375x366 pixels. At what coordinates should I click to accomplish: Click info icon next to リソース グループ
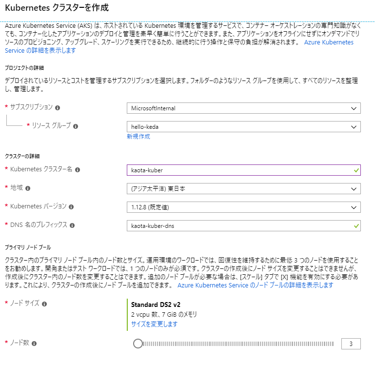[76, 126]
